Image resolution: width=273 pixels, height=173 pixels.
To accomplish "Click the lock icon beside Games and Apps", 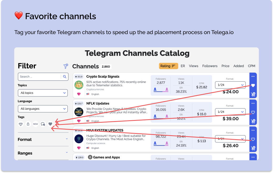I will tap(90, 157).
